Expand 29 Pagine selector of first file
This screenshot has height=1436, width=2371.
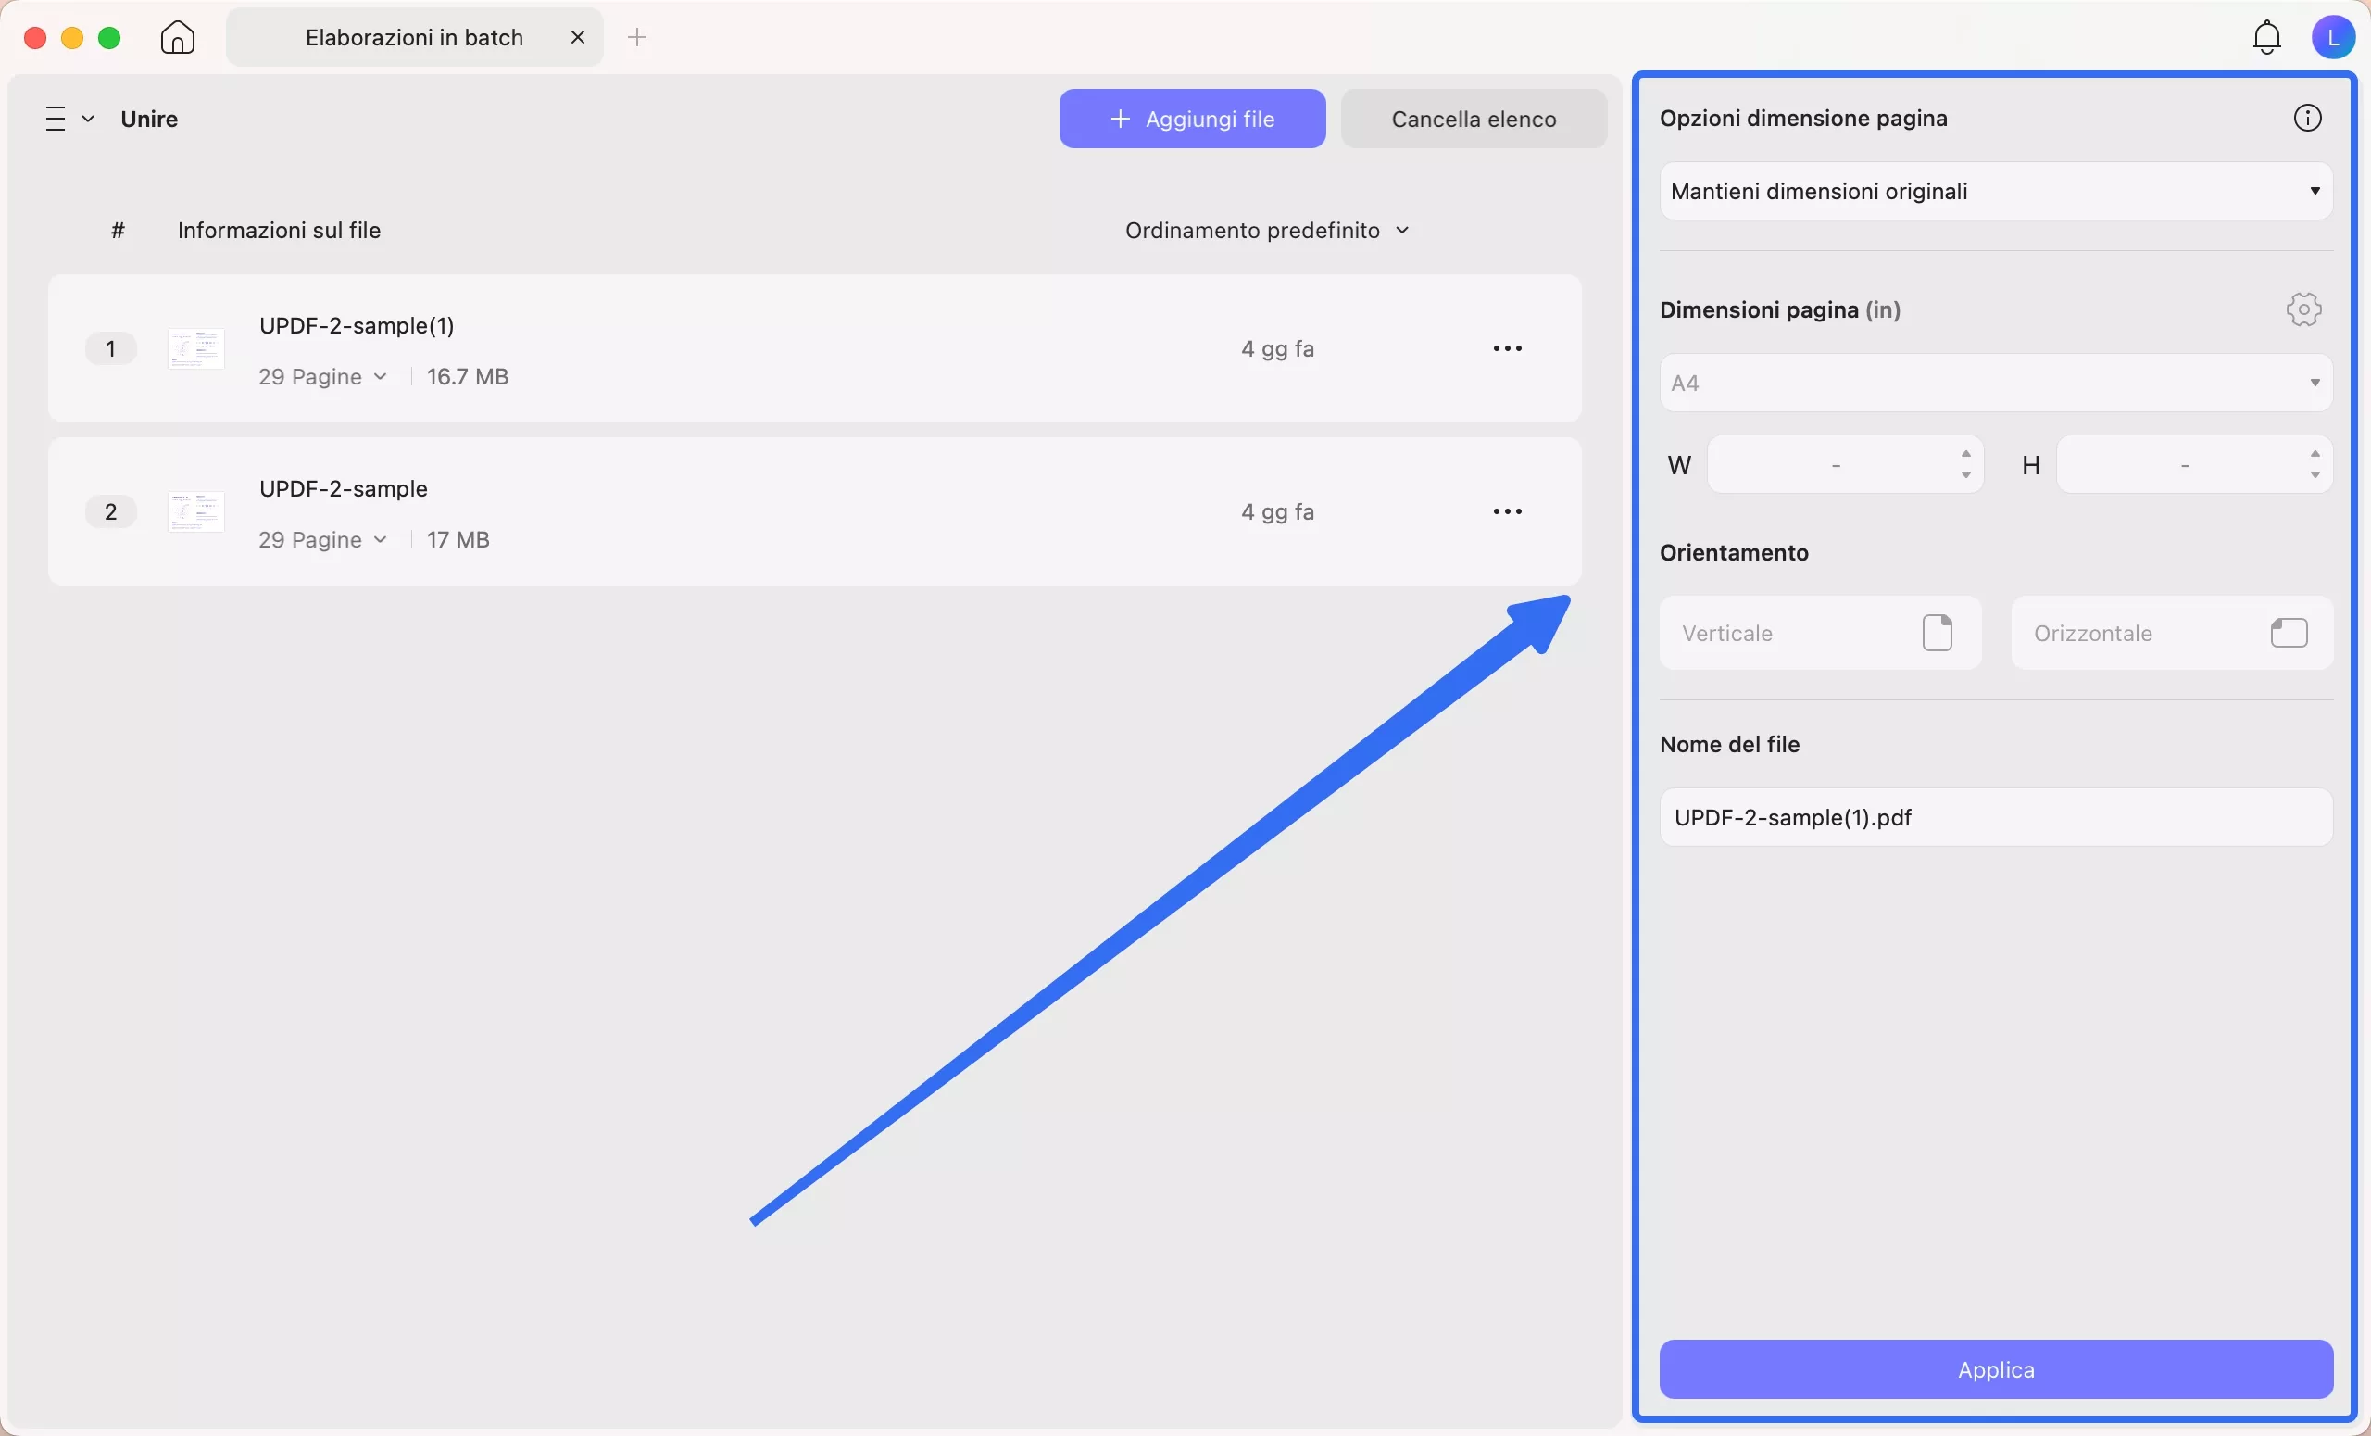(322, 376)
